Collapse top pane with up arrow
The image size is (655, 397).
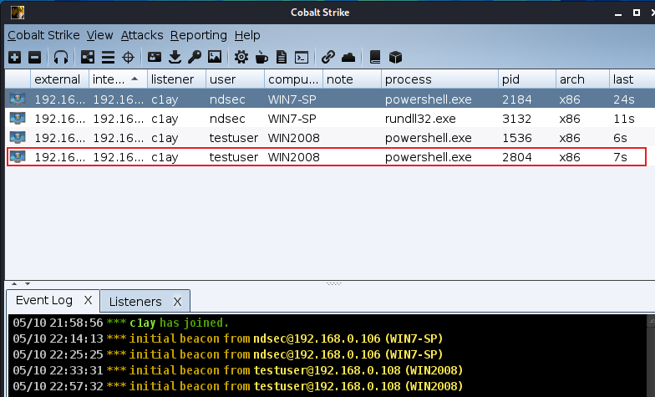pos(14,284)
